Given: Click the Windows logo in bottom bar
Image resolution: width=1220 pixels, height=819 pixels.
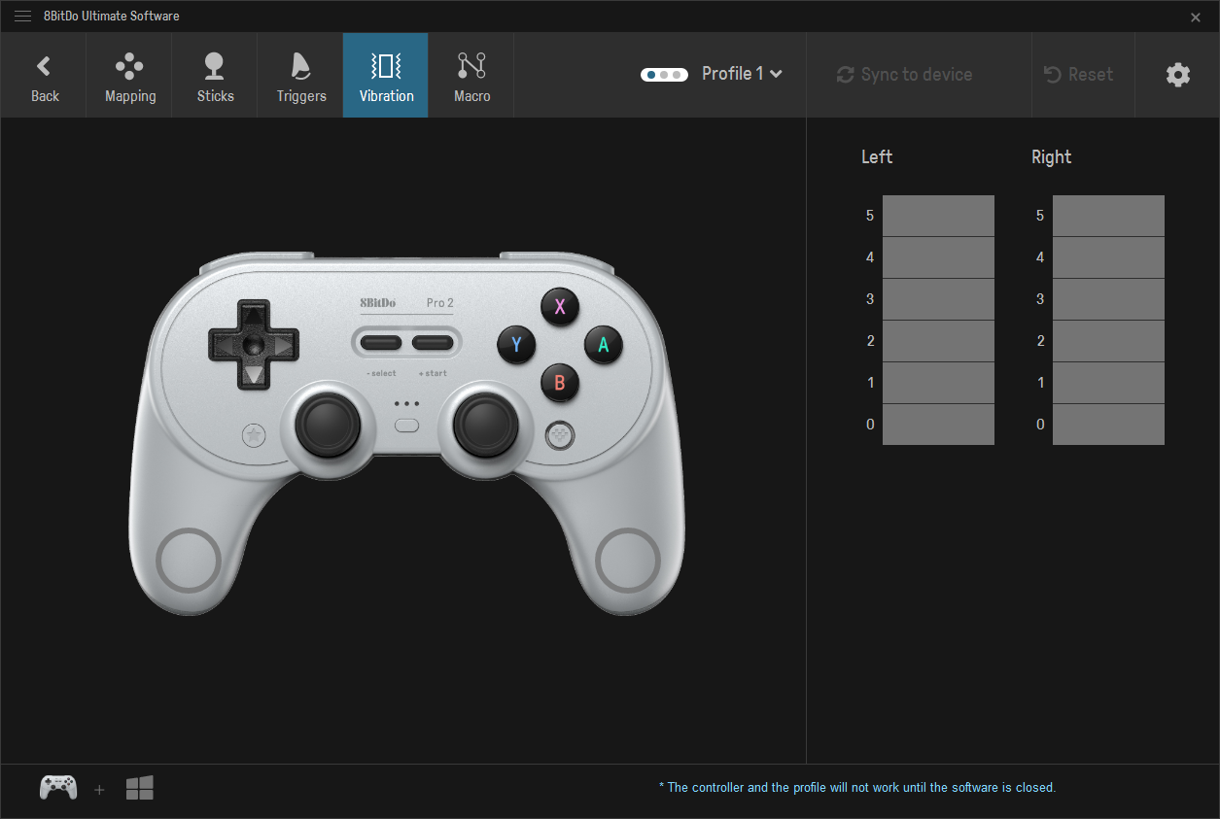Looking at the screenshot, I should point(140,788).
